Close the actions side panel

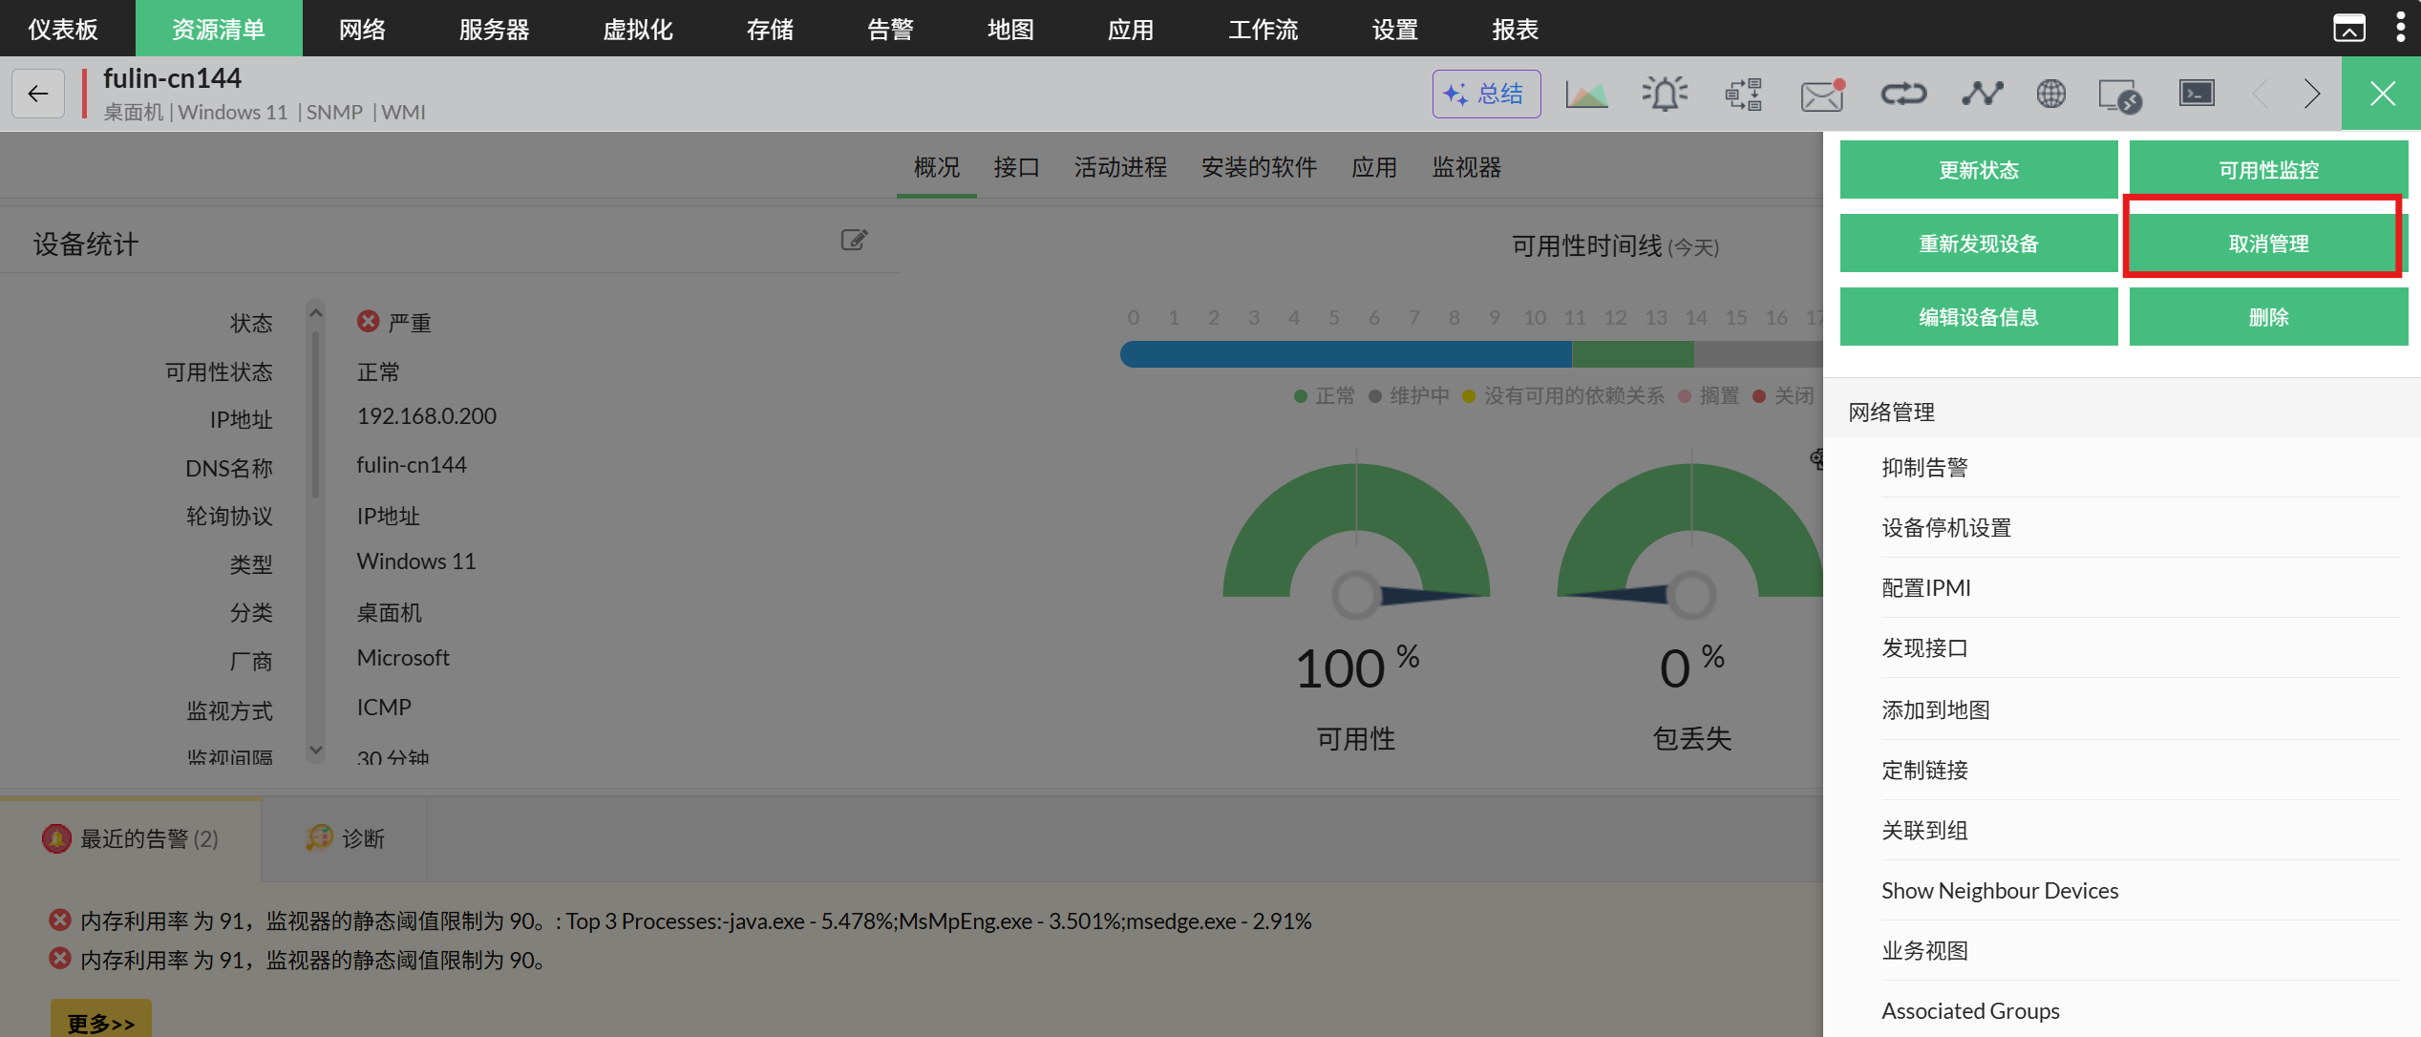click(x=2382, y=94)
